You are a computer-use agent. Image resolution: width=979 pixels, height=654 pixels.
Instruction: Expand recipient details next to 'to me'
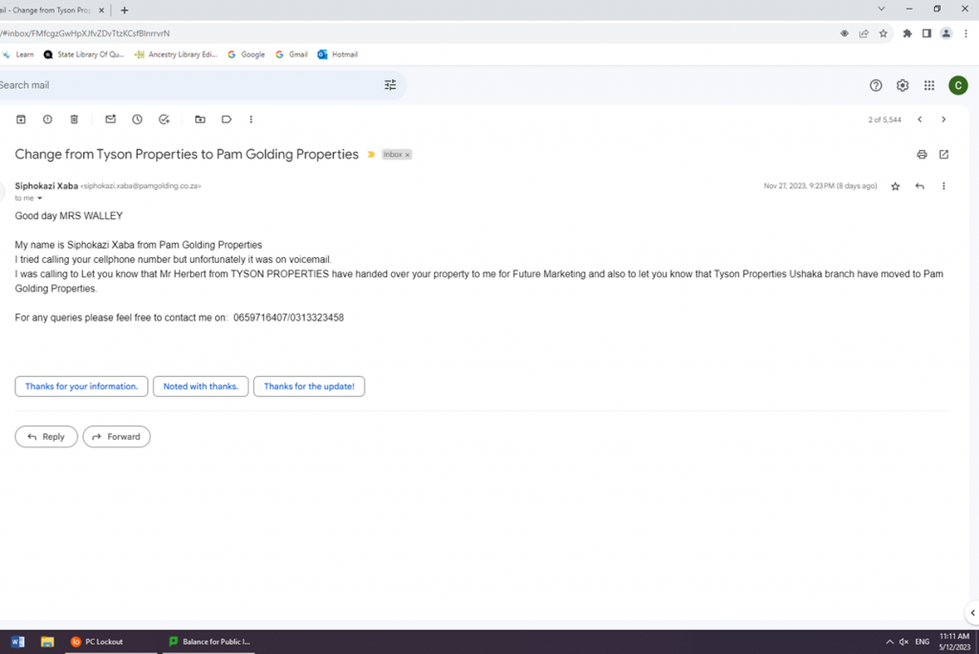tap(39, 198)
